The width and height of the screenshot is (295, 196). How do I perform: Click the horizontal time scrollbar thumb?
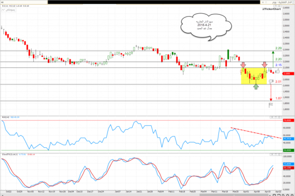(235, 195)
